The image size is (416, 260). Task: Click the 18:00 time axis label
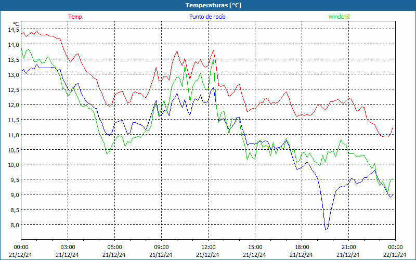coord(302,248)
